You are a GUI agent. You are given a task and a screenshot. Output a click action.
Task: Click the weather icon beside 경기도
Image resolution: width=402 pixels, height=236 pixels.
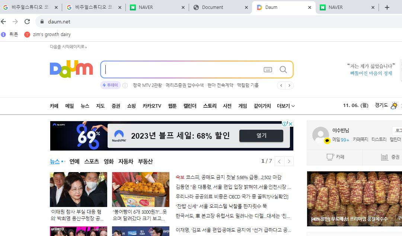(394, 106)
